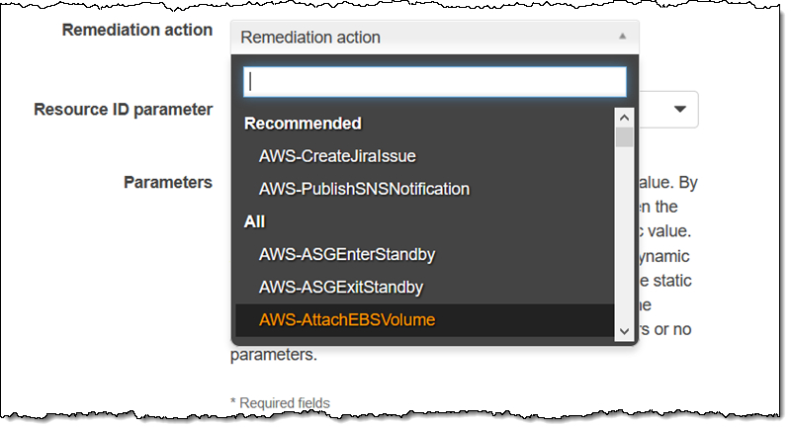This screenshot has height=429, width=791.
Task: Click the search field in the dropdown
Action: tap(435, 81)
